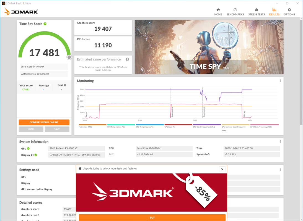Toggle GPU Clock Frequency legend item

(x=264, y=126)
